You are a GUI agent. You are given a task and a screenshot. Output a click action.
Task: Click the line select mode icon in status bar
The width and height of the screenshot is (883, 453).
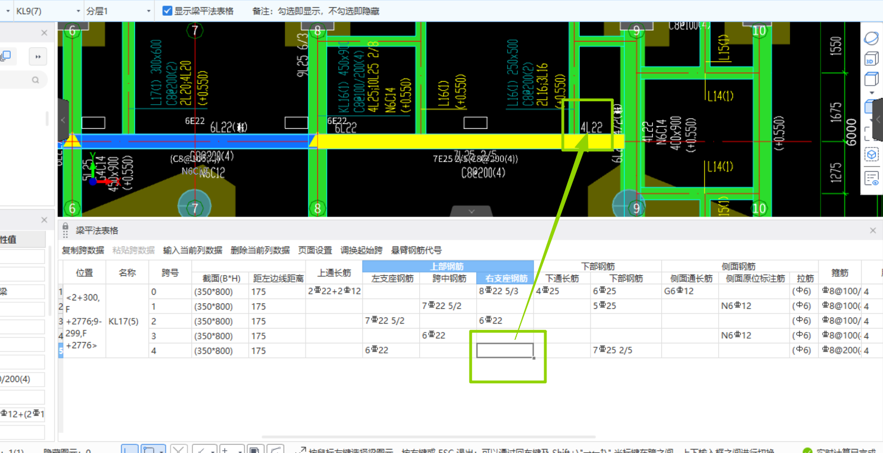click(x=130, y=449)
